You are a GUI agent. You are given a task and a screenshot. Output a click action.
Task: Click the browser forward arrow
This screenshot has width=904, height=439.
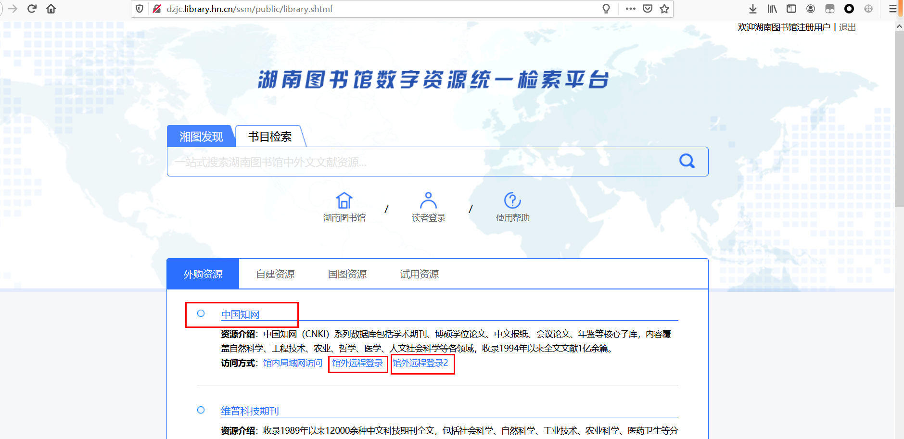13,9
